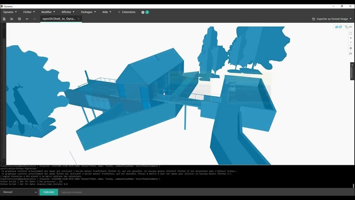
Task: Open the notifications alert icon with badge
Action: [145, 12]
